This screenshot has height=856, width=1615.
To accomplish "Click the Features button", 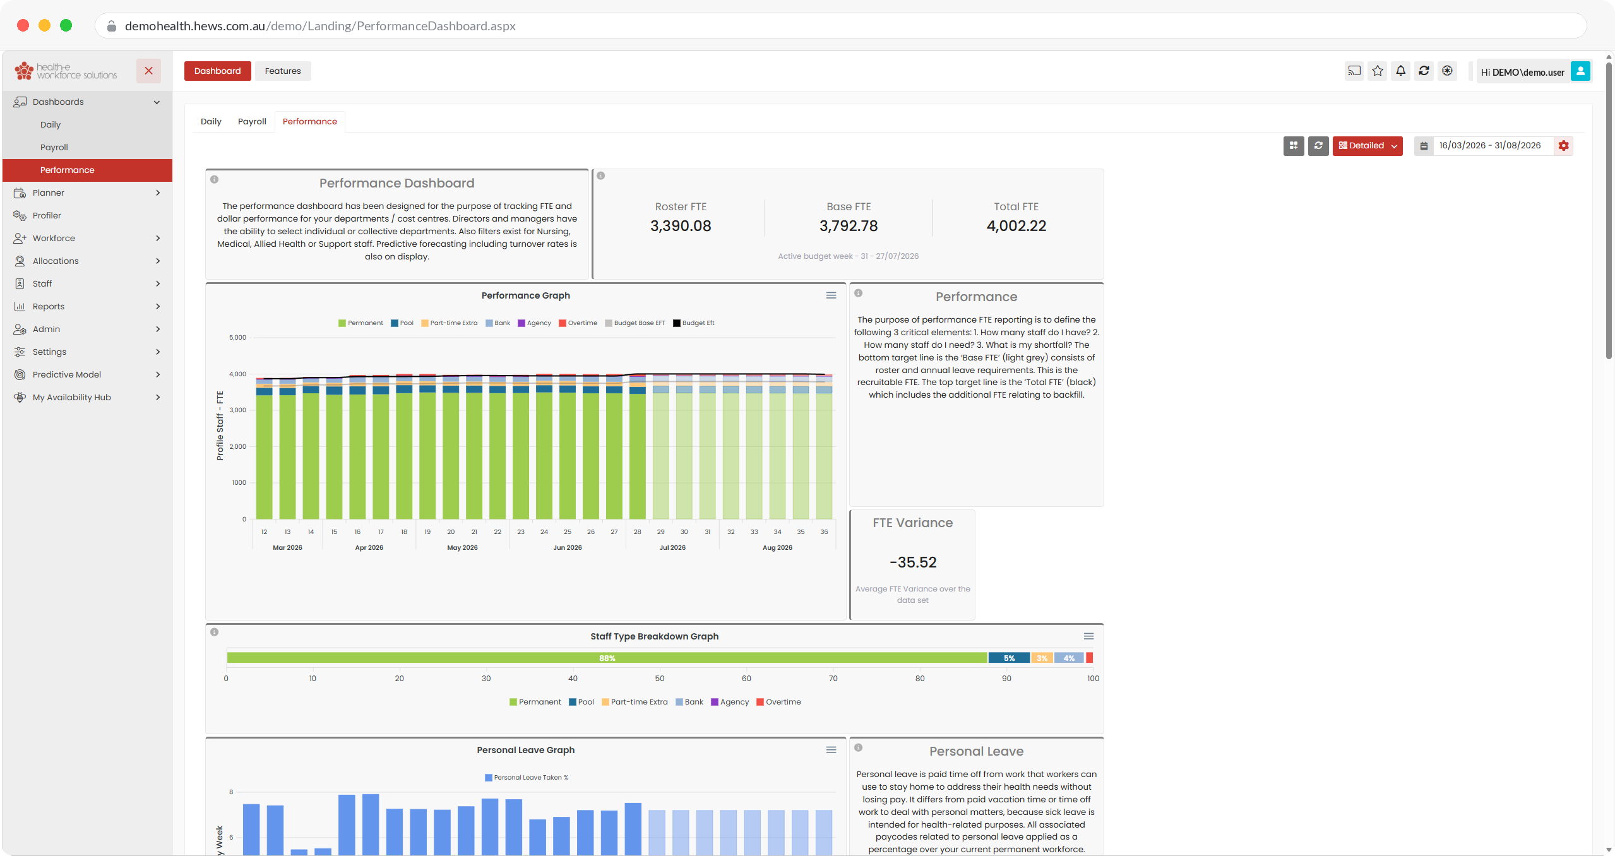I will pos(283,71).
